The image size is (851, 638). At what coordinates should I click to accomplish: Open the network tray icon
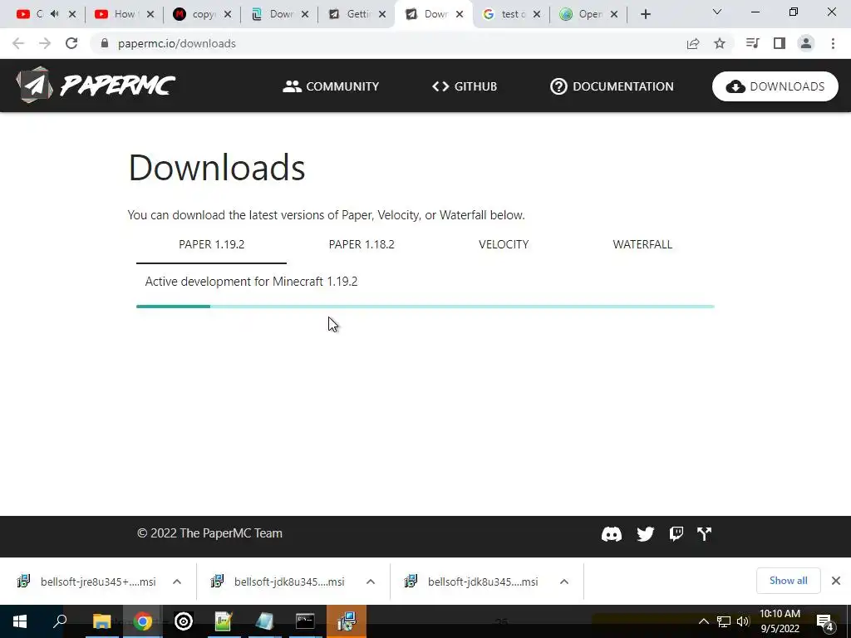coord(724,621)
